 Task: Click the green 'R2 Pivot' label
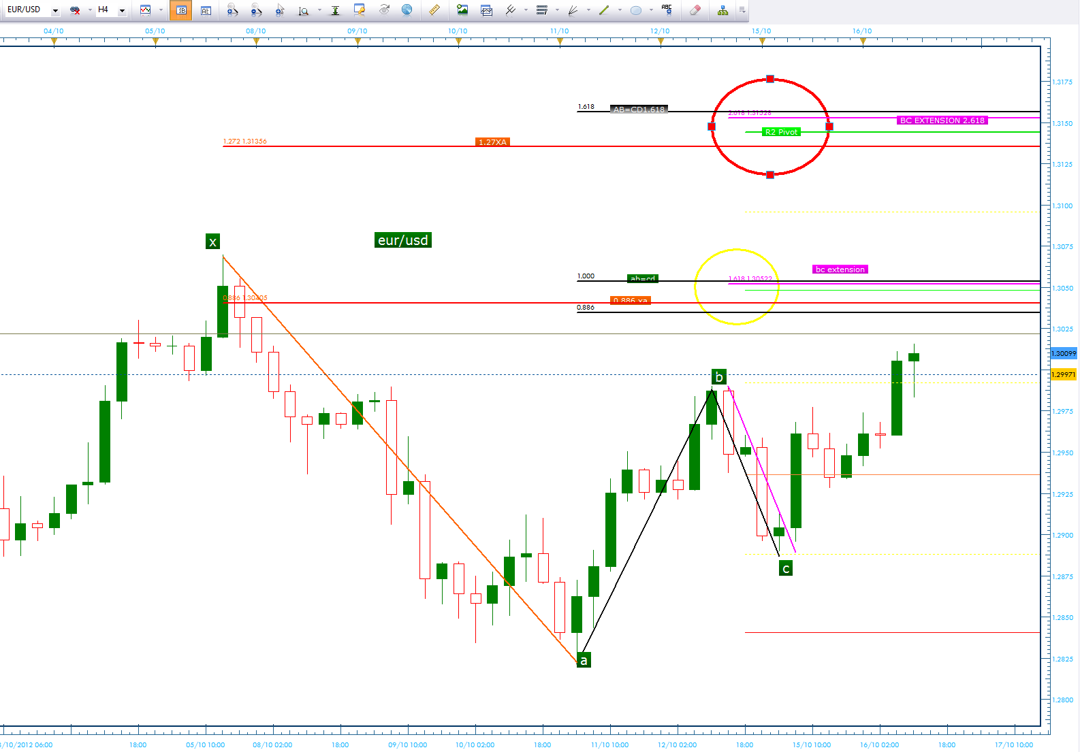[x=781, y=132]
